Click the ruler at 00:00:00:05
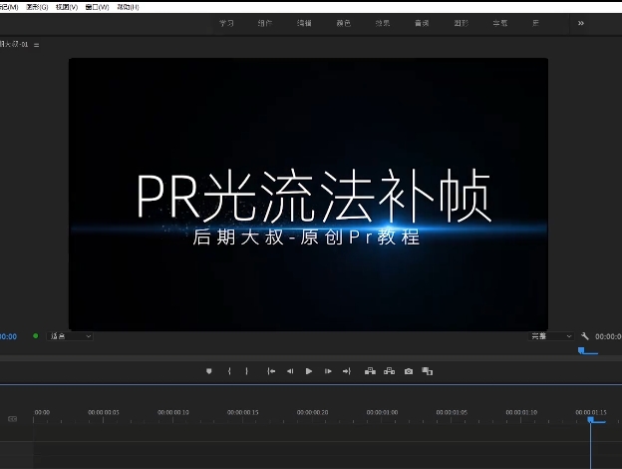This screenshot has width=622, height=469. [103, 412]
